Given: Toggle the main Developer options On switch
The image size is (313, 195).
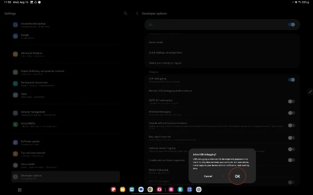Looking at the screenshot, I should (291, 25).
